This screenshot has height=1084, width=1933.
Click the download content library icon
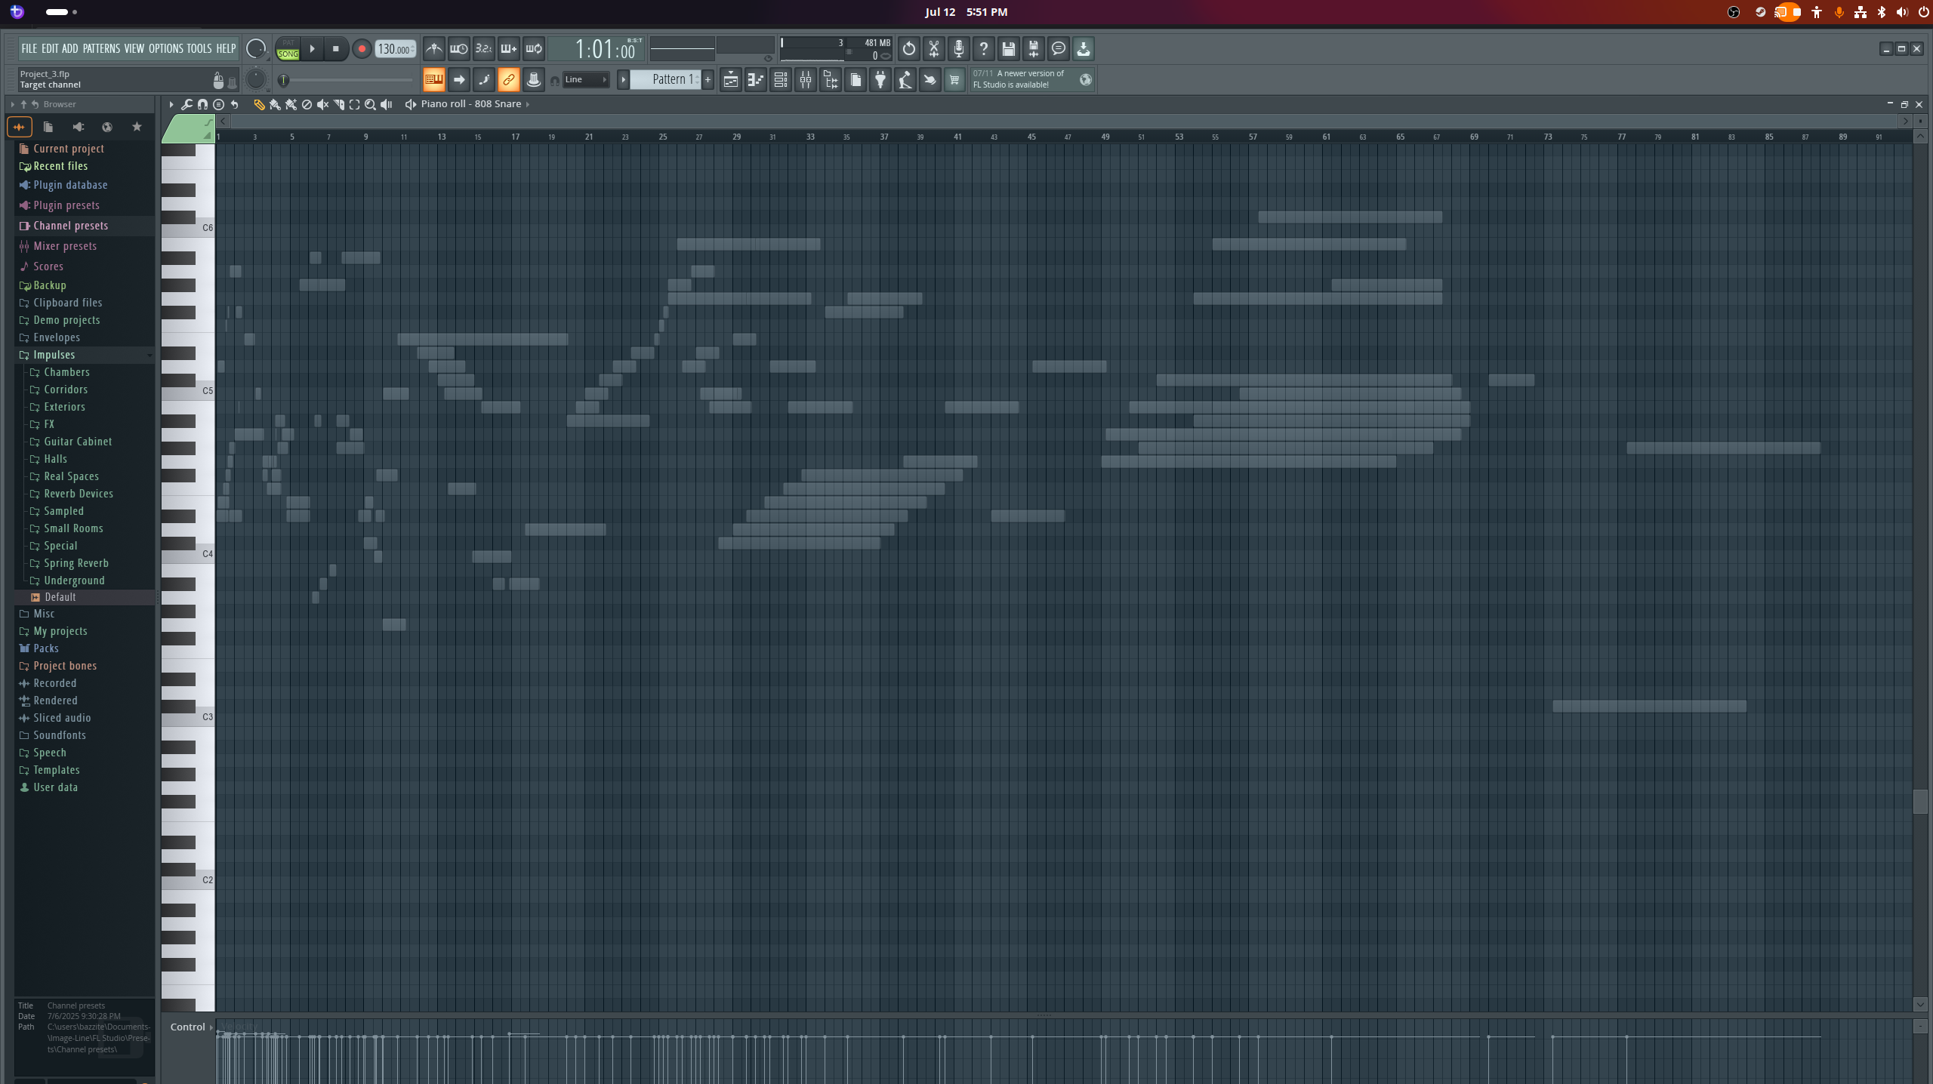1084,49
